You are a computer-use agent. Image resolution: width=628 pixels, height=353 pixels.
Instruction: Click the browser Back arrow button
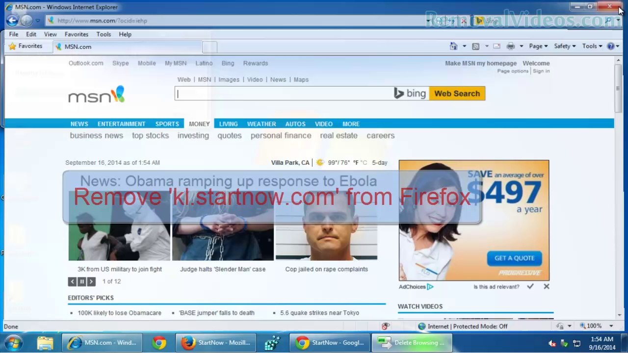tap(12, 21)
